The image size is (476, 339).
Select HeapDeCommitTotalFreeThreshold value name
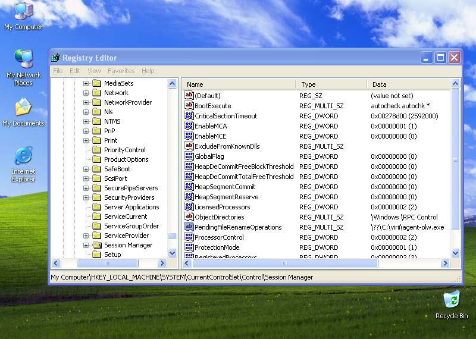tap(244, 176)
